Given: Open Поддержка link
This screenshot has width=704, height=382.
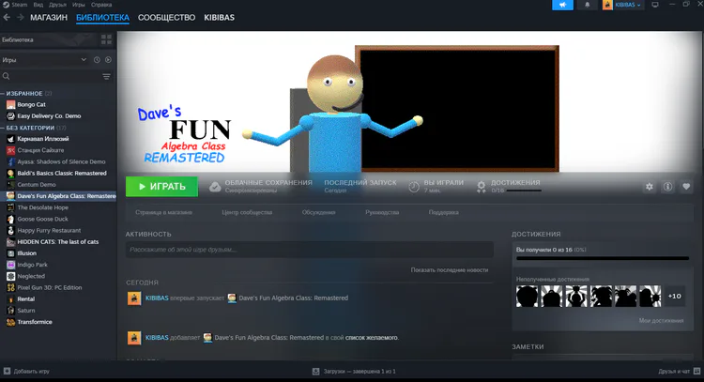Looking at the screenshot, I should (x=444, y=212).
